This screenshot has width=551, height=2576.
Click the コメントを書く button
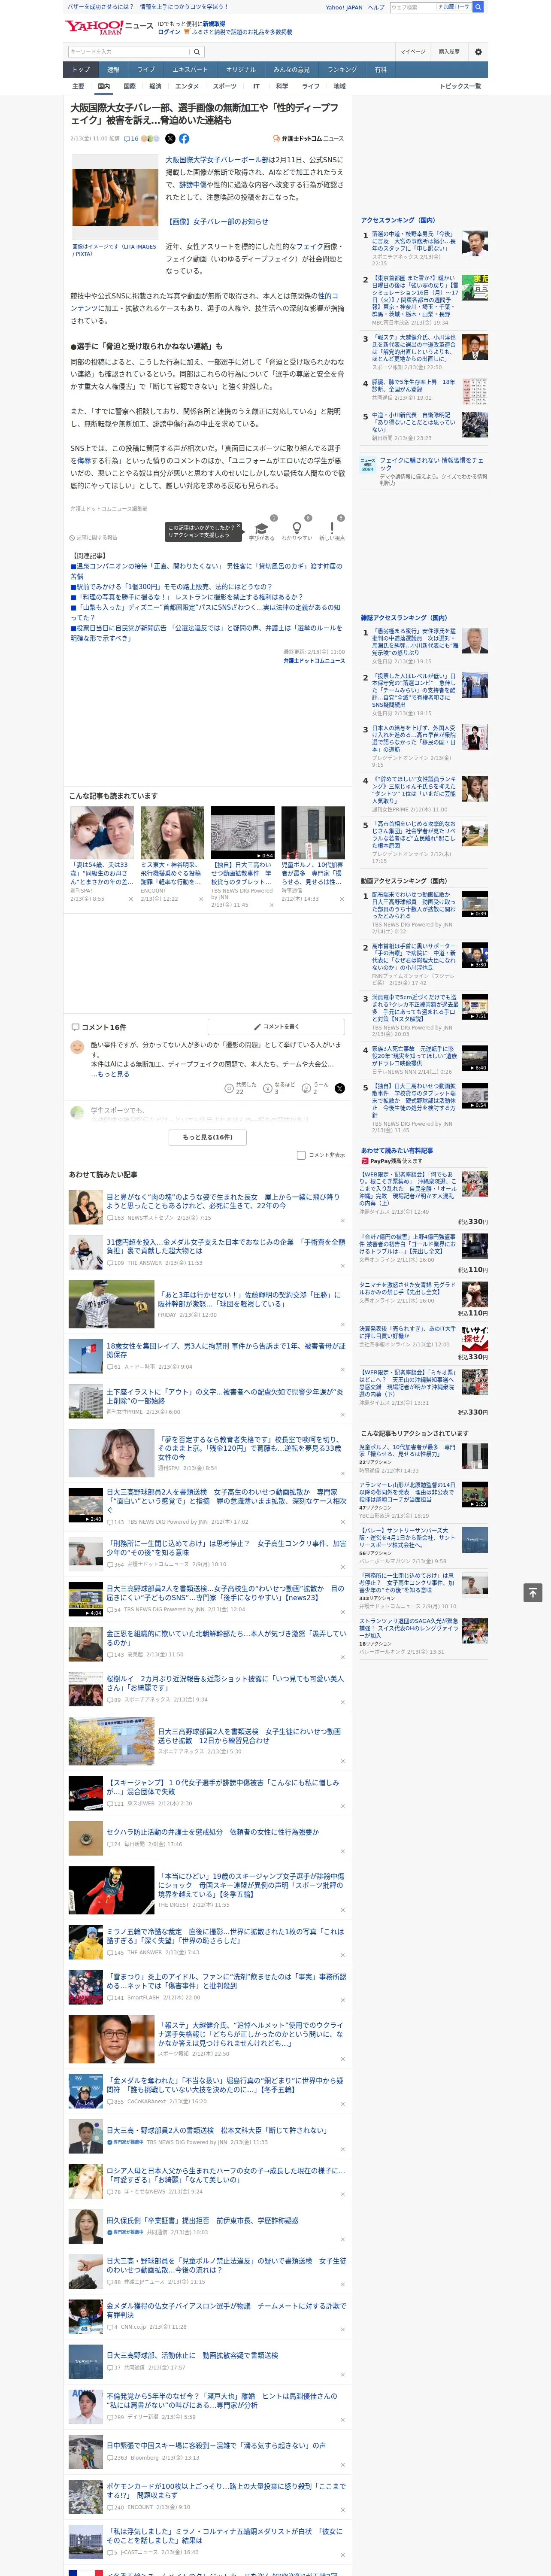pos(277,1027)
